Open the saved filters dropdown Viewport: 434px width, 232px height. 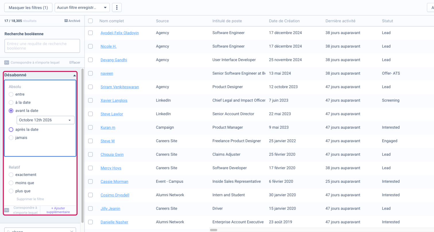tap(82, 8)
